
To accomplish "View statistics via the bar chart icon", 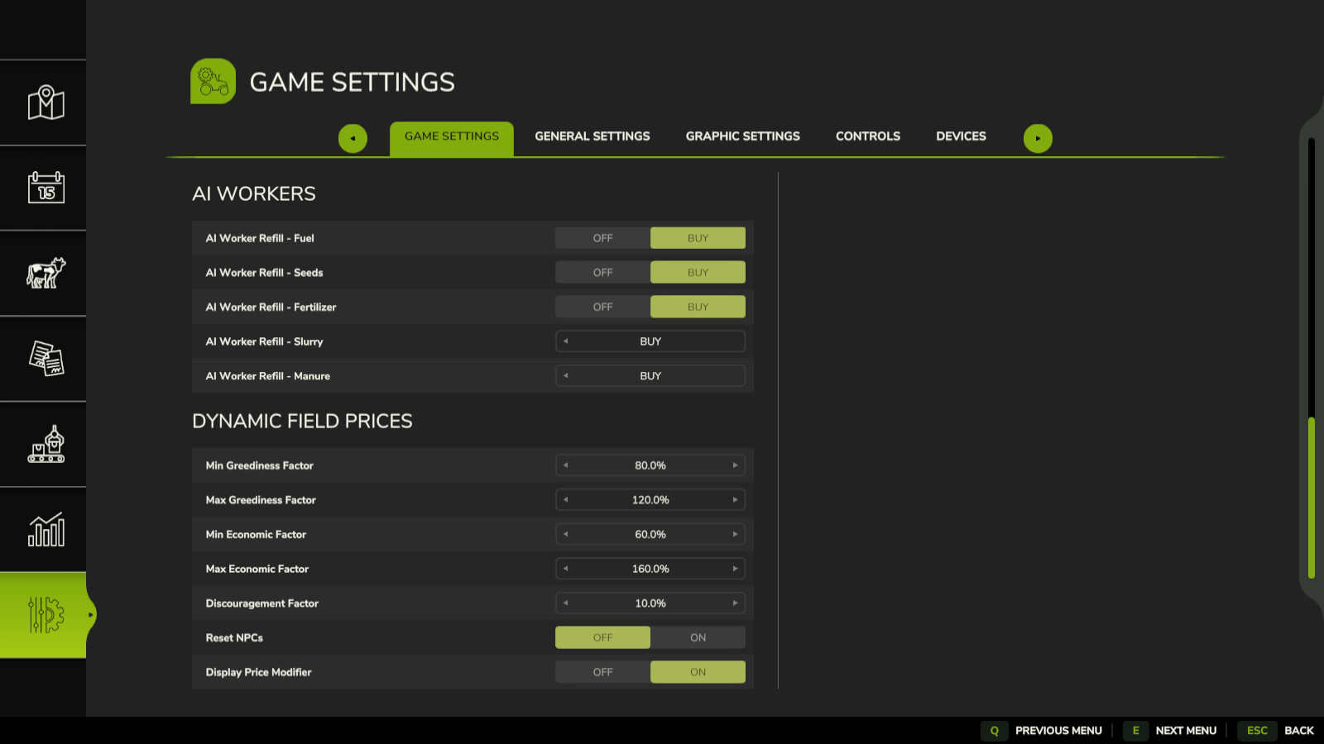I will 43,529.
